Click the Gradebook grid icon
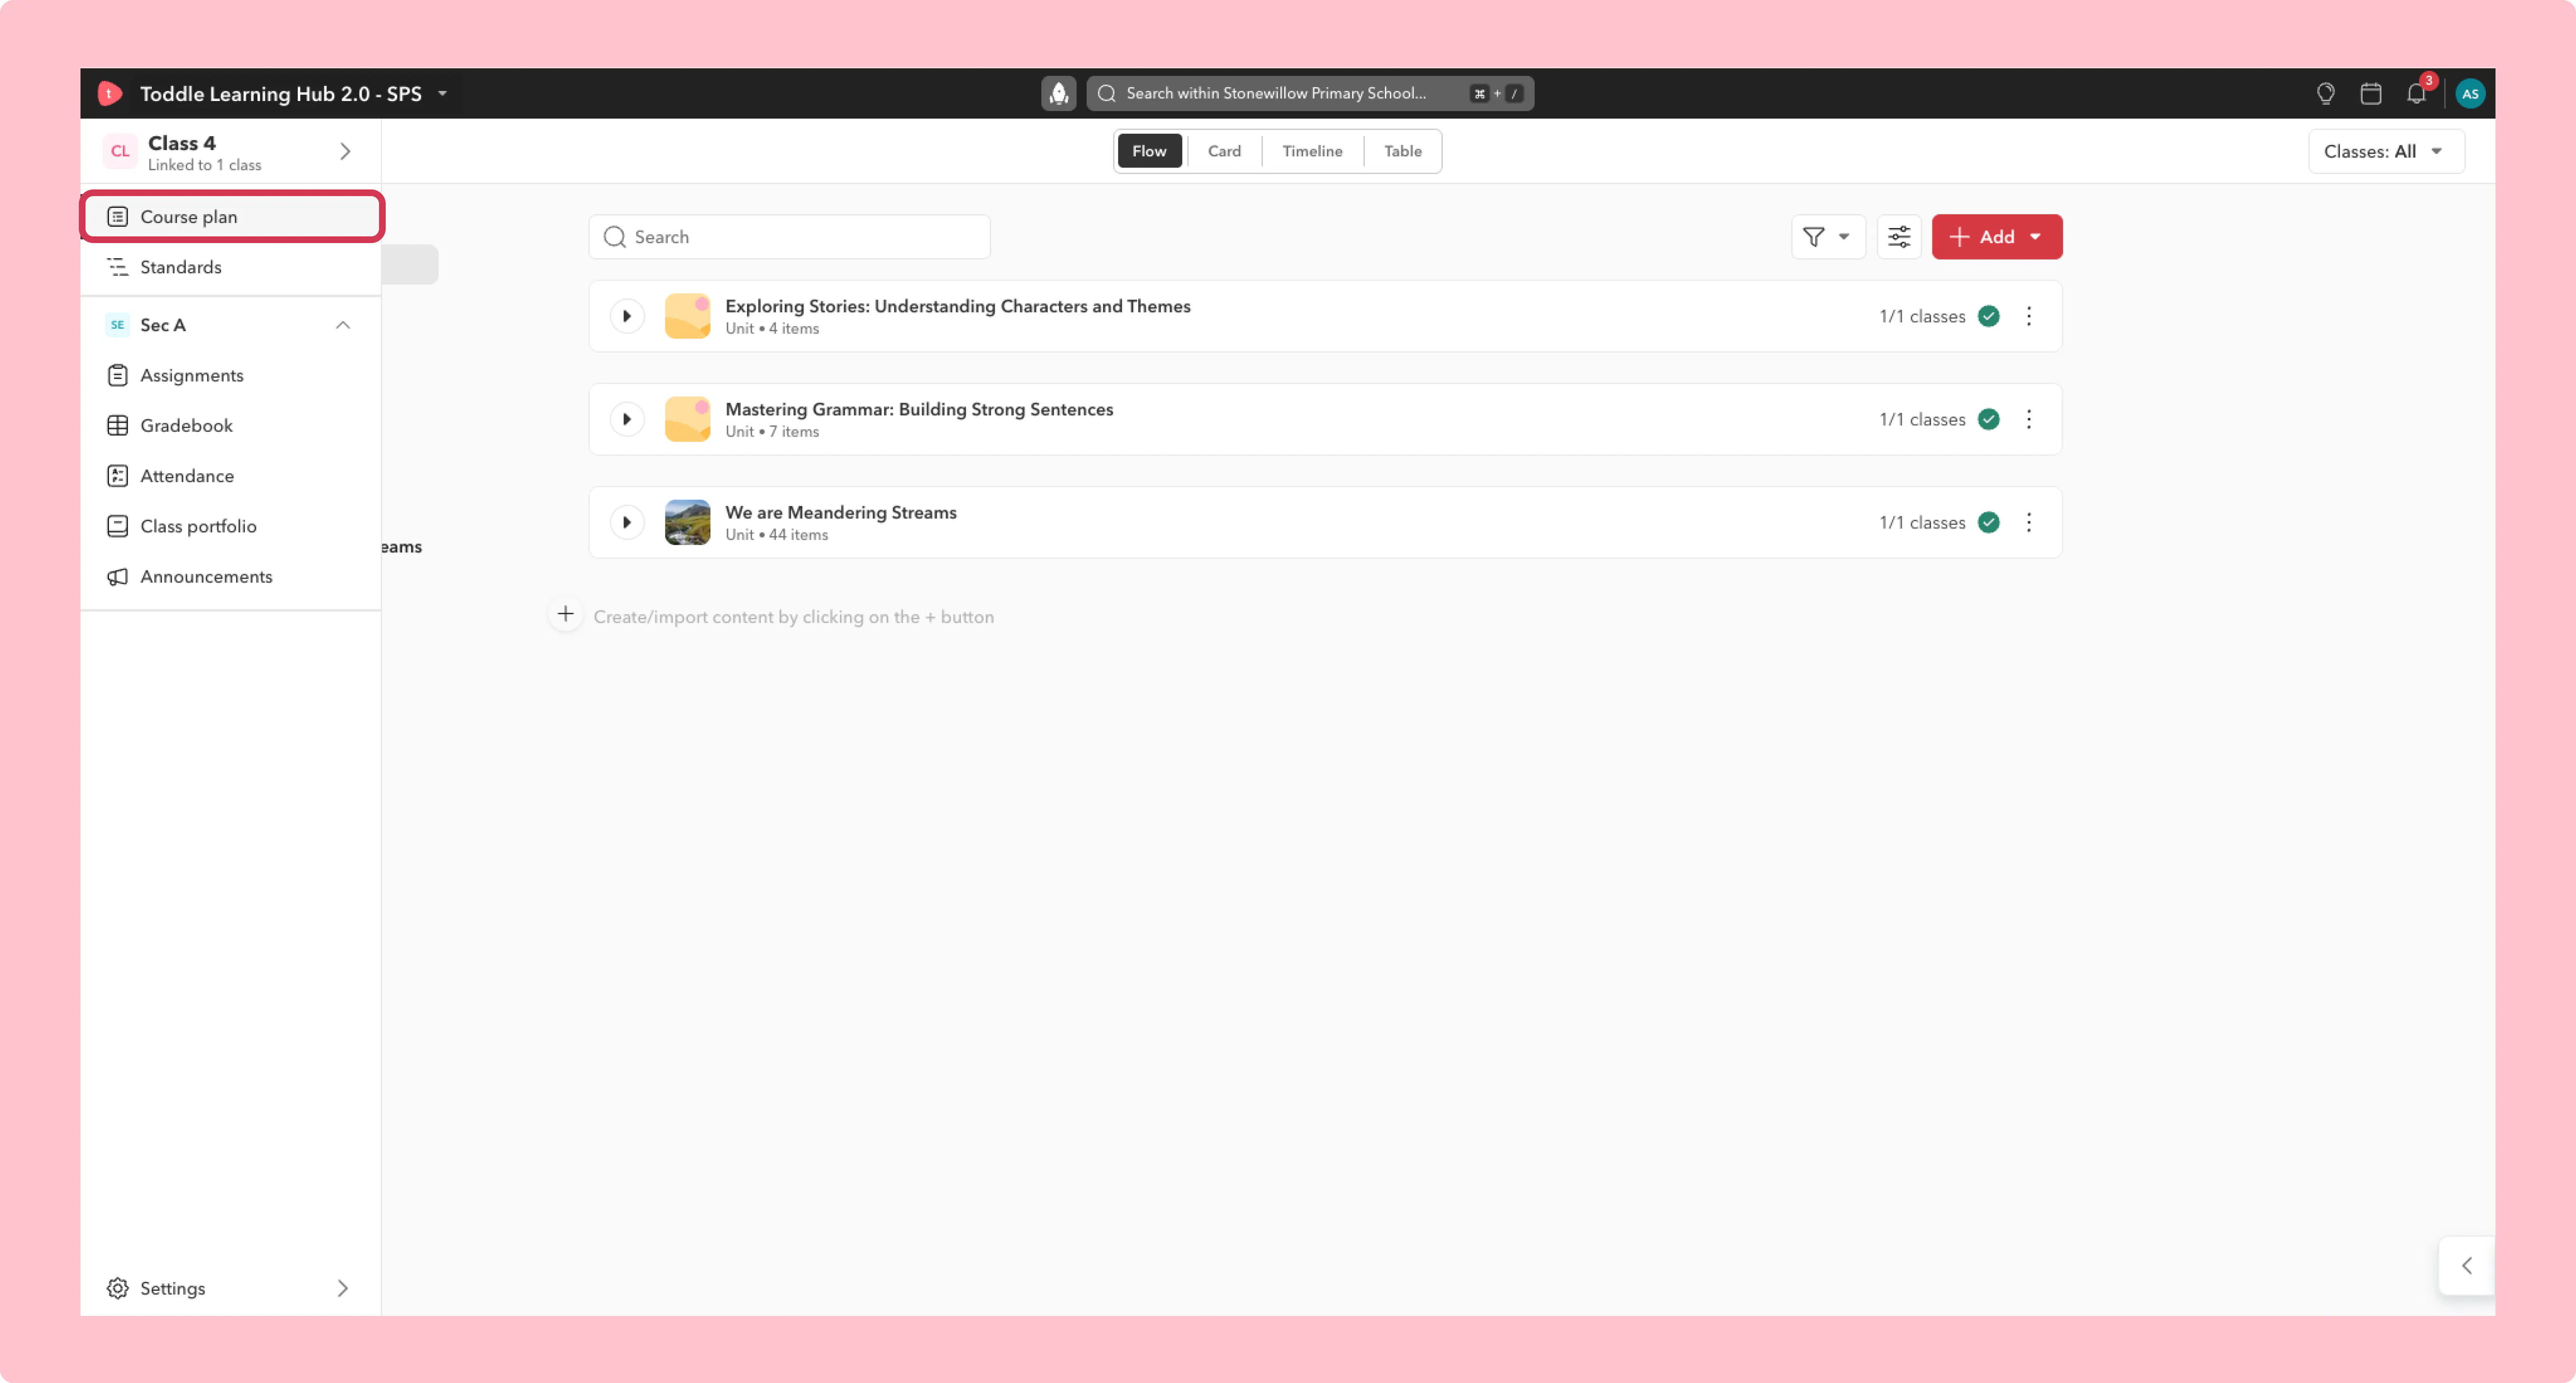Viewport: 2576px width, 1383px height. (117, 426)
